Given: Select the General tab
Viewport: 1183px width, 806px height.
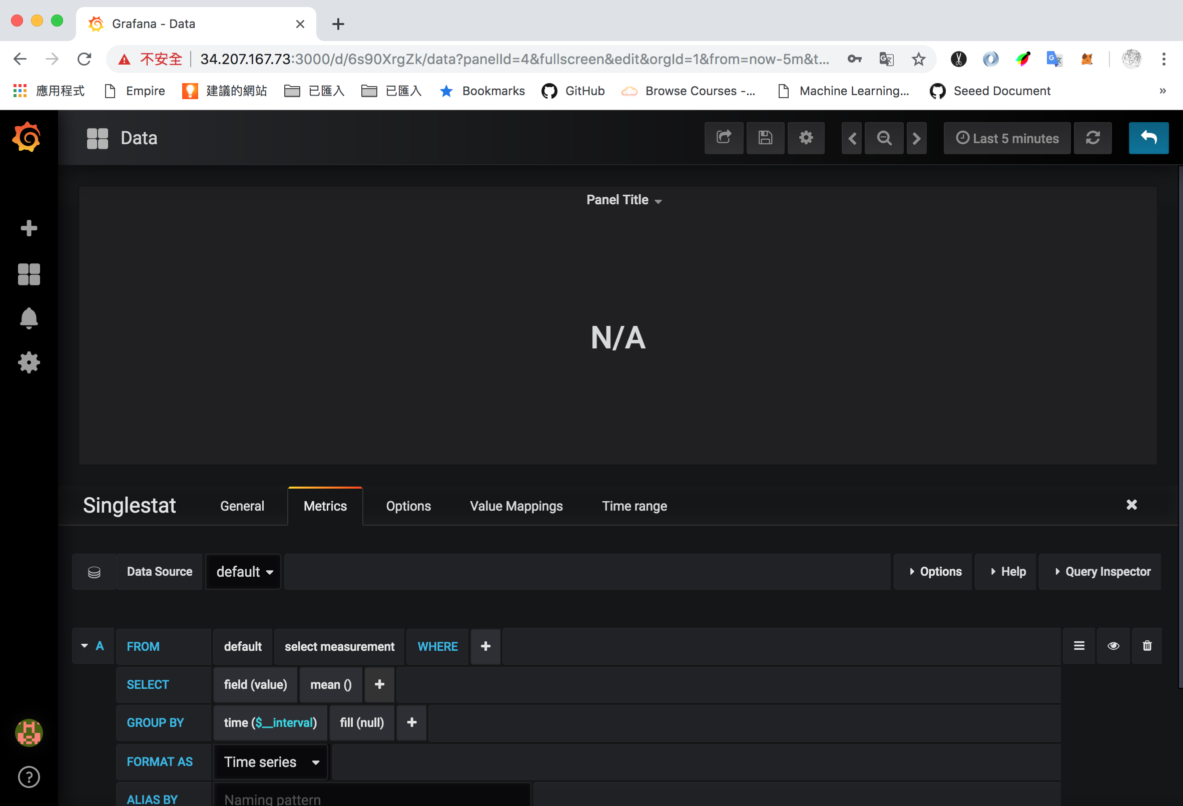Looking at the screenshot, I should pyautogui.click(x=242, y=506).
